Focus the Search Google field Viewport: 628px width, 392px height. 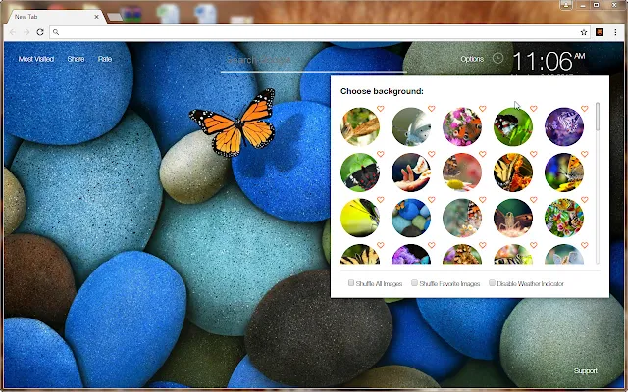click(314, 61)
